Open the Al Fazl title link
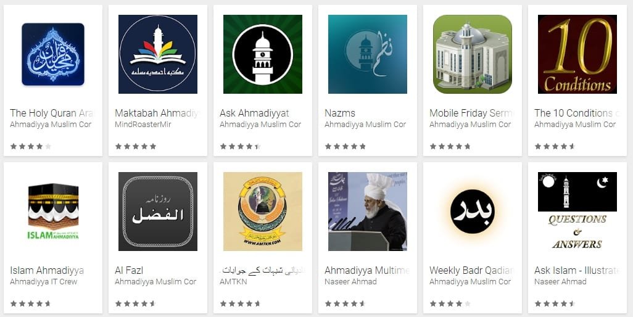The width and height of the screenshot is (633, 317). coord(129,270)
